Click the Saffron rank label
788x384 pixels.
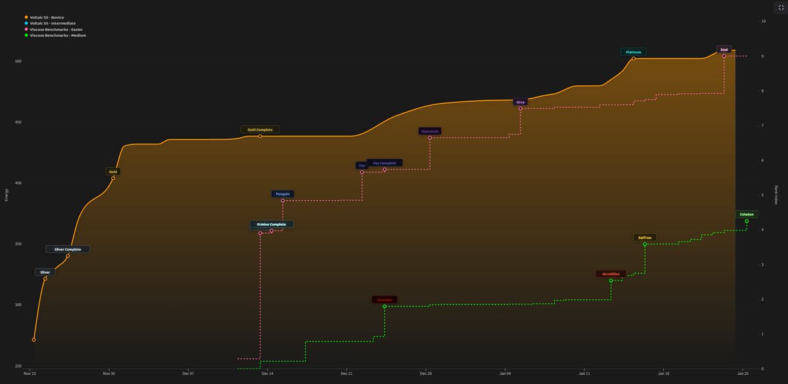tap(645, 238)
